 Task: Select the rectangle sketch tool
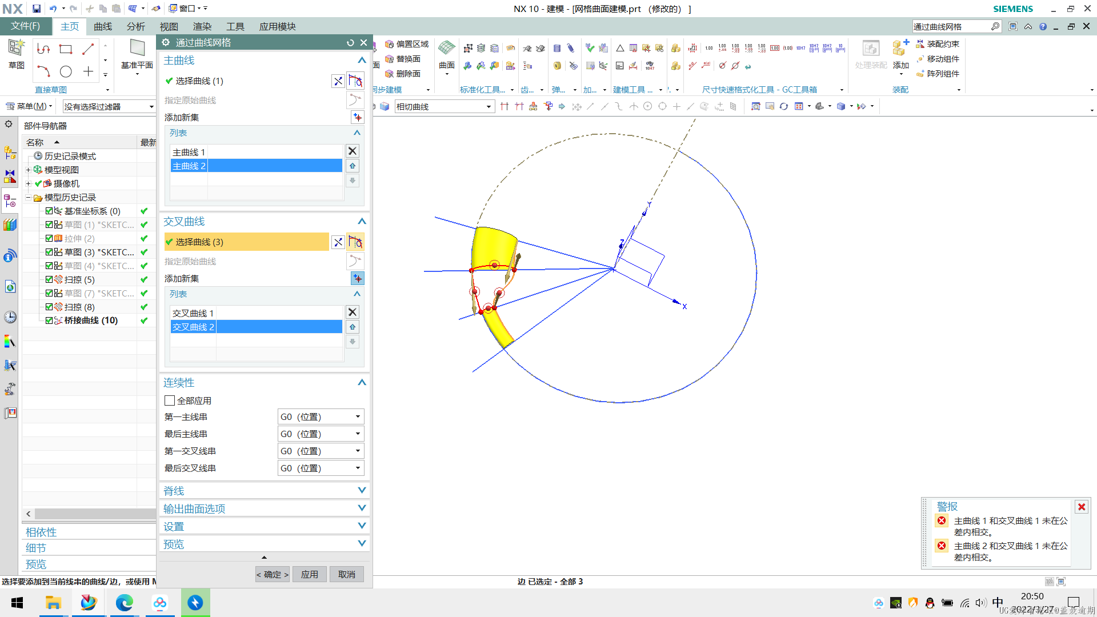click(x=66, y=49)
